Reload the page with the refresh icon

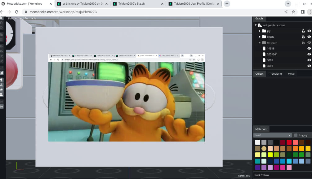17,12
